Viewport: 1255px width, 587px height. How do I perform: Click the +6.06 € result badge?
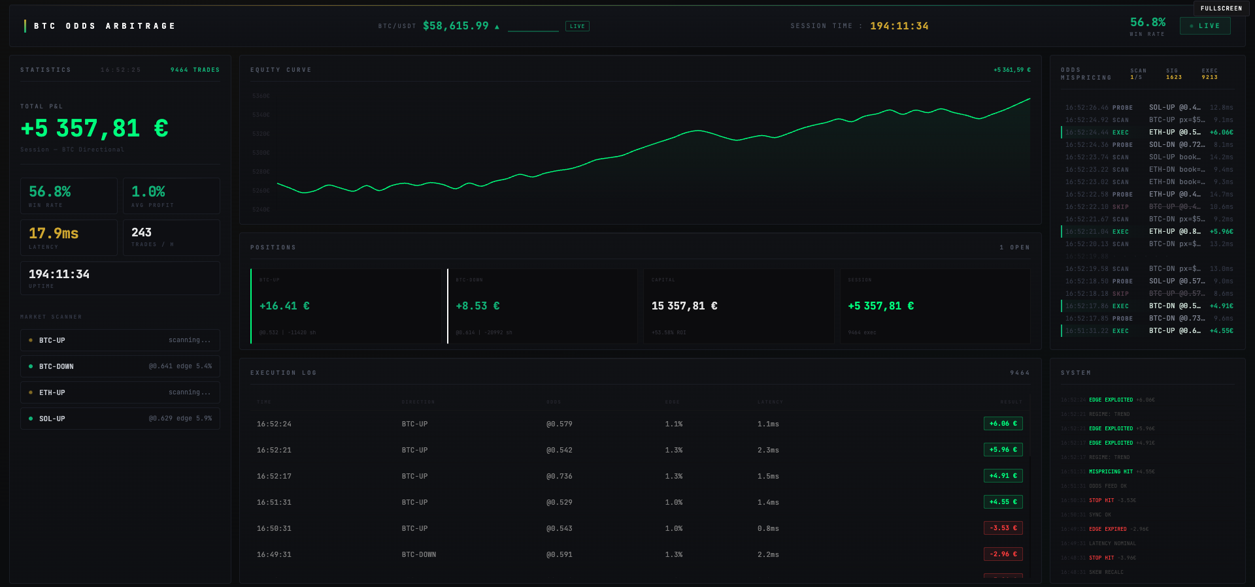click(x=1003, y=424)
